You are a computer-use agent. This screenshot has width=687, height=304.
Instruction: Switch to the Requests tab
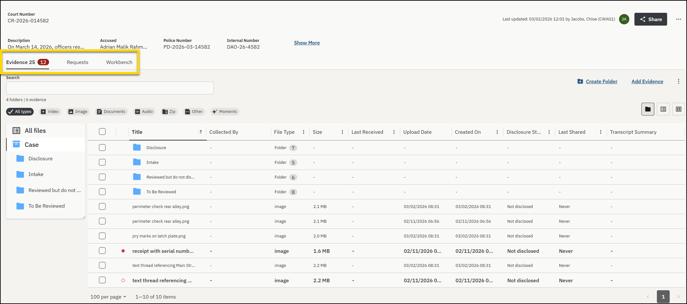pyautogui.click(x=77, y=62)
